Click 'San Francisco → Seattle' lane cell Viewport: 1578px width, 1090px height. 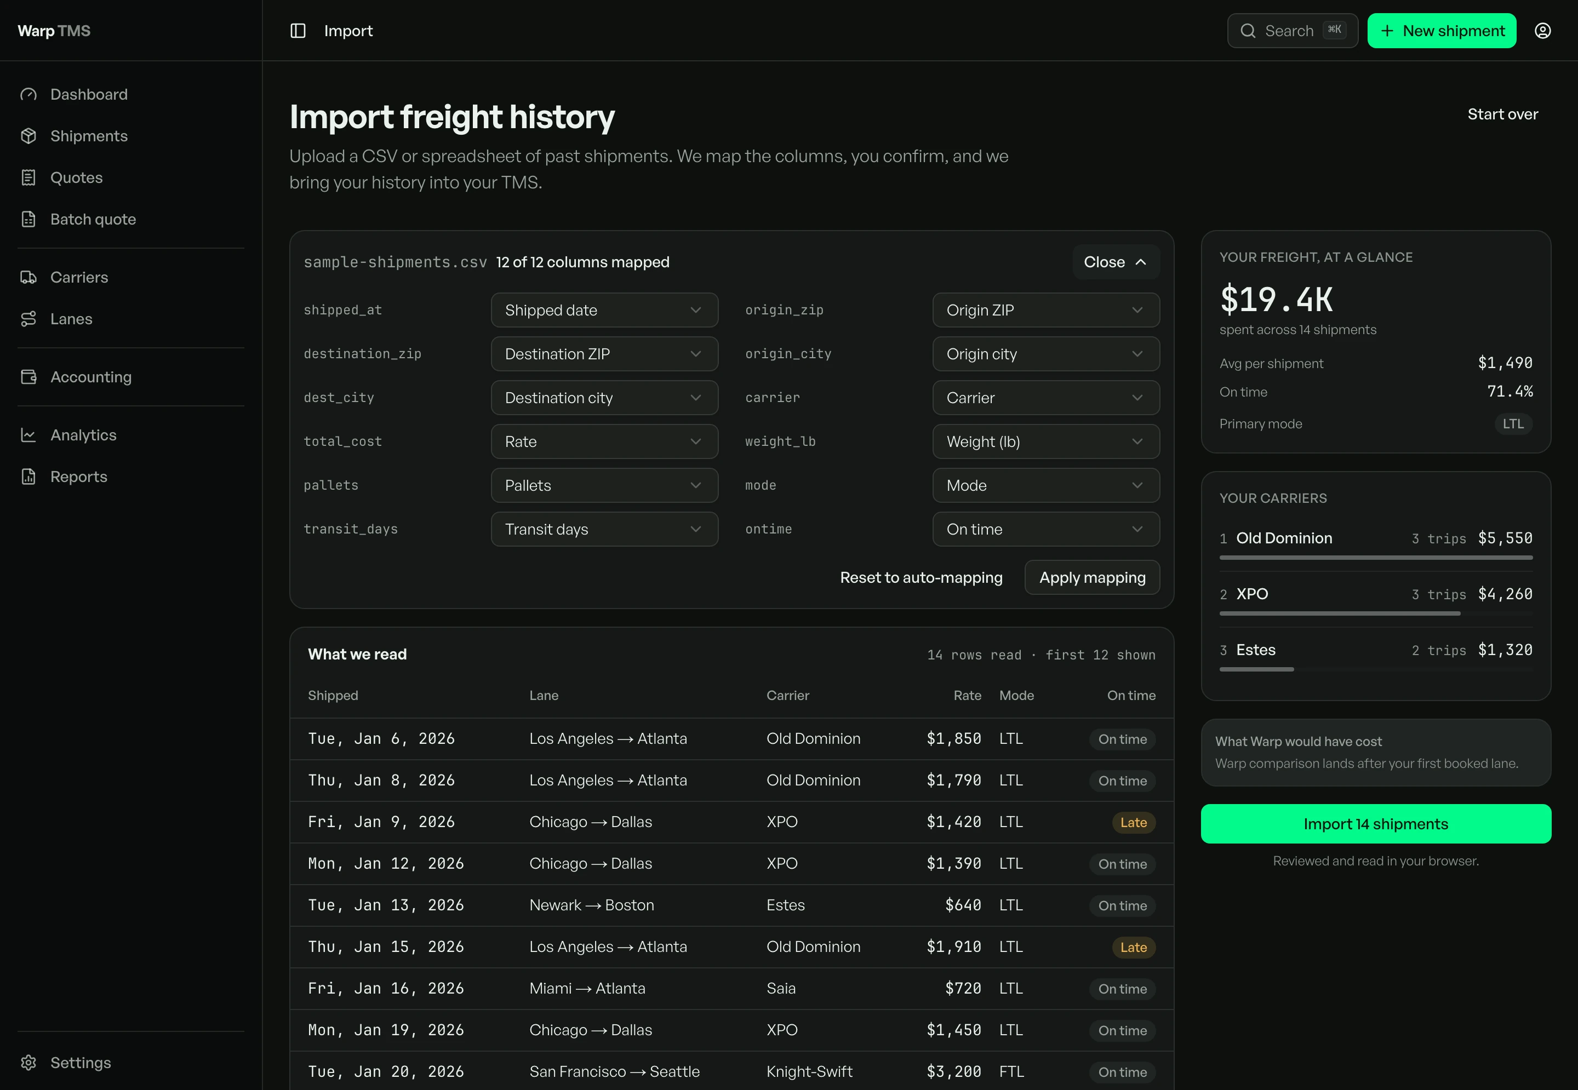coord(614,1072)
